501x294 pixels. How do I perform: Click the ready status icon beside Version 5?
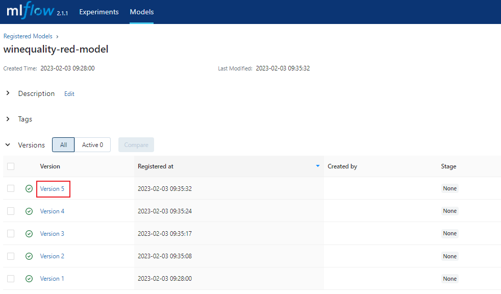29,188
